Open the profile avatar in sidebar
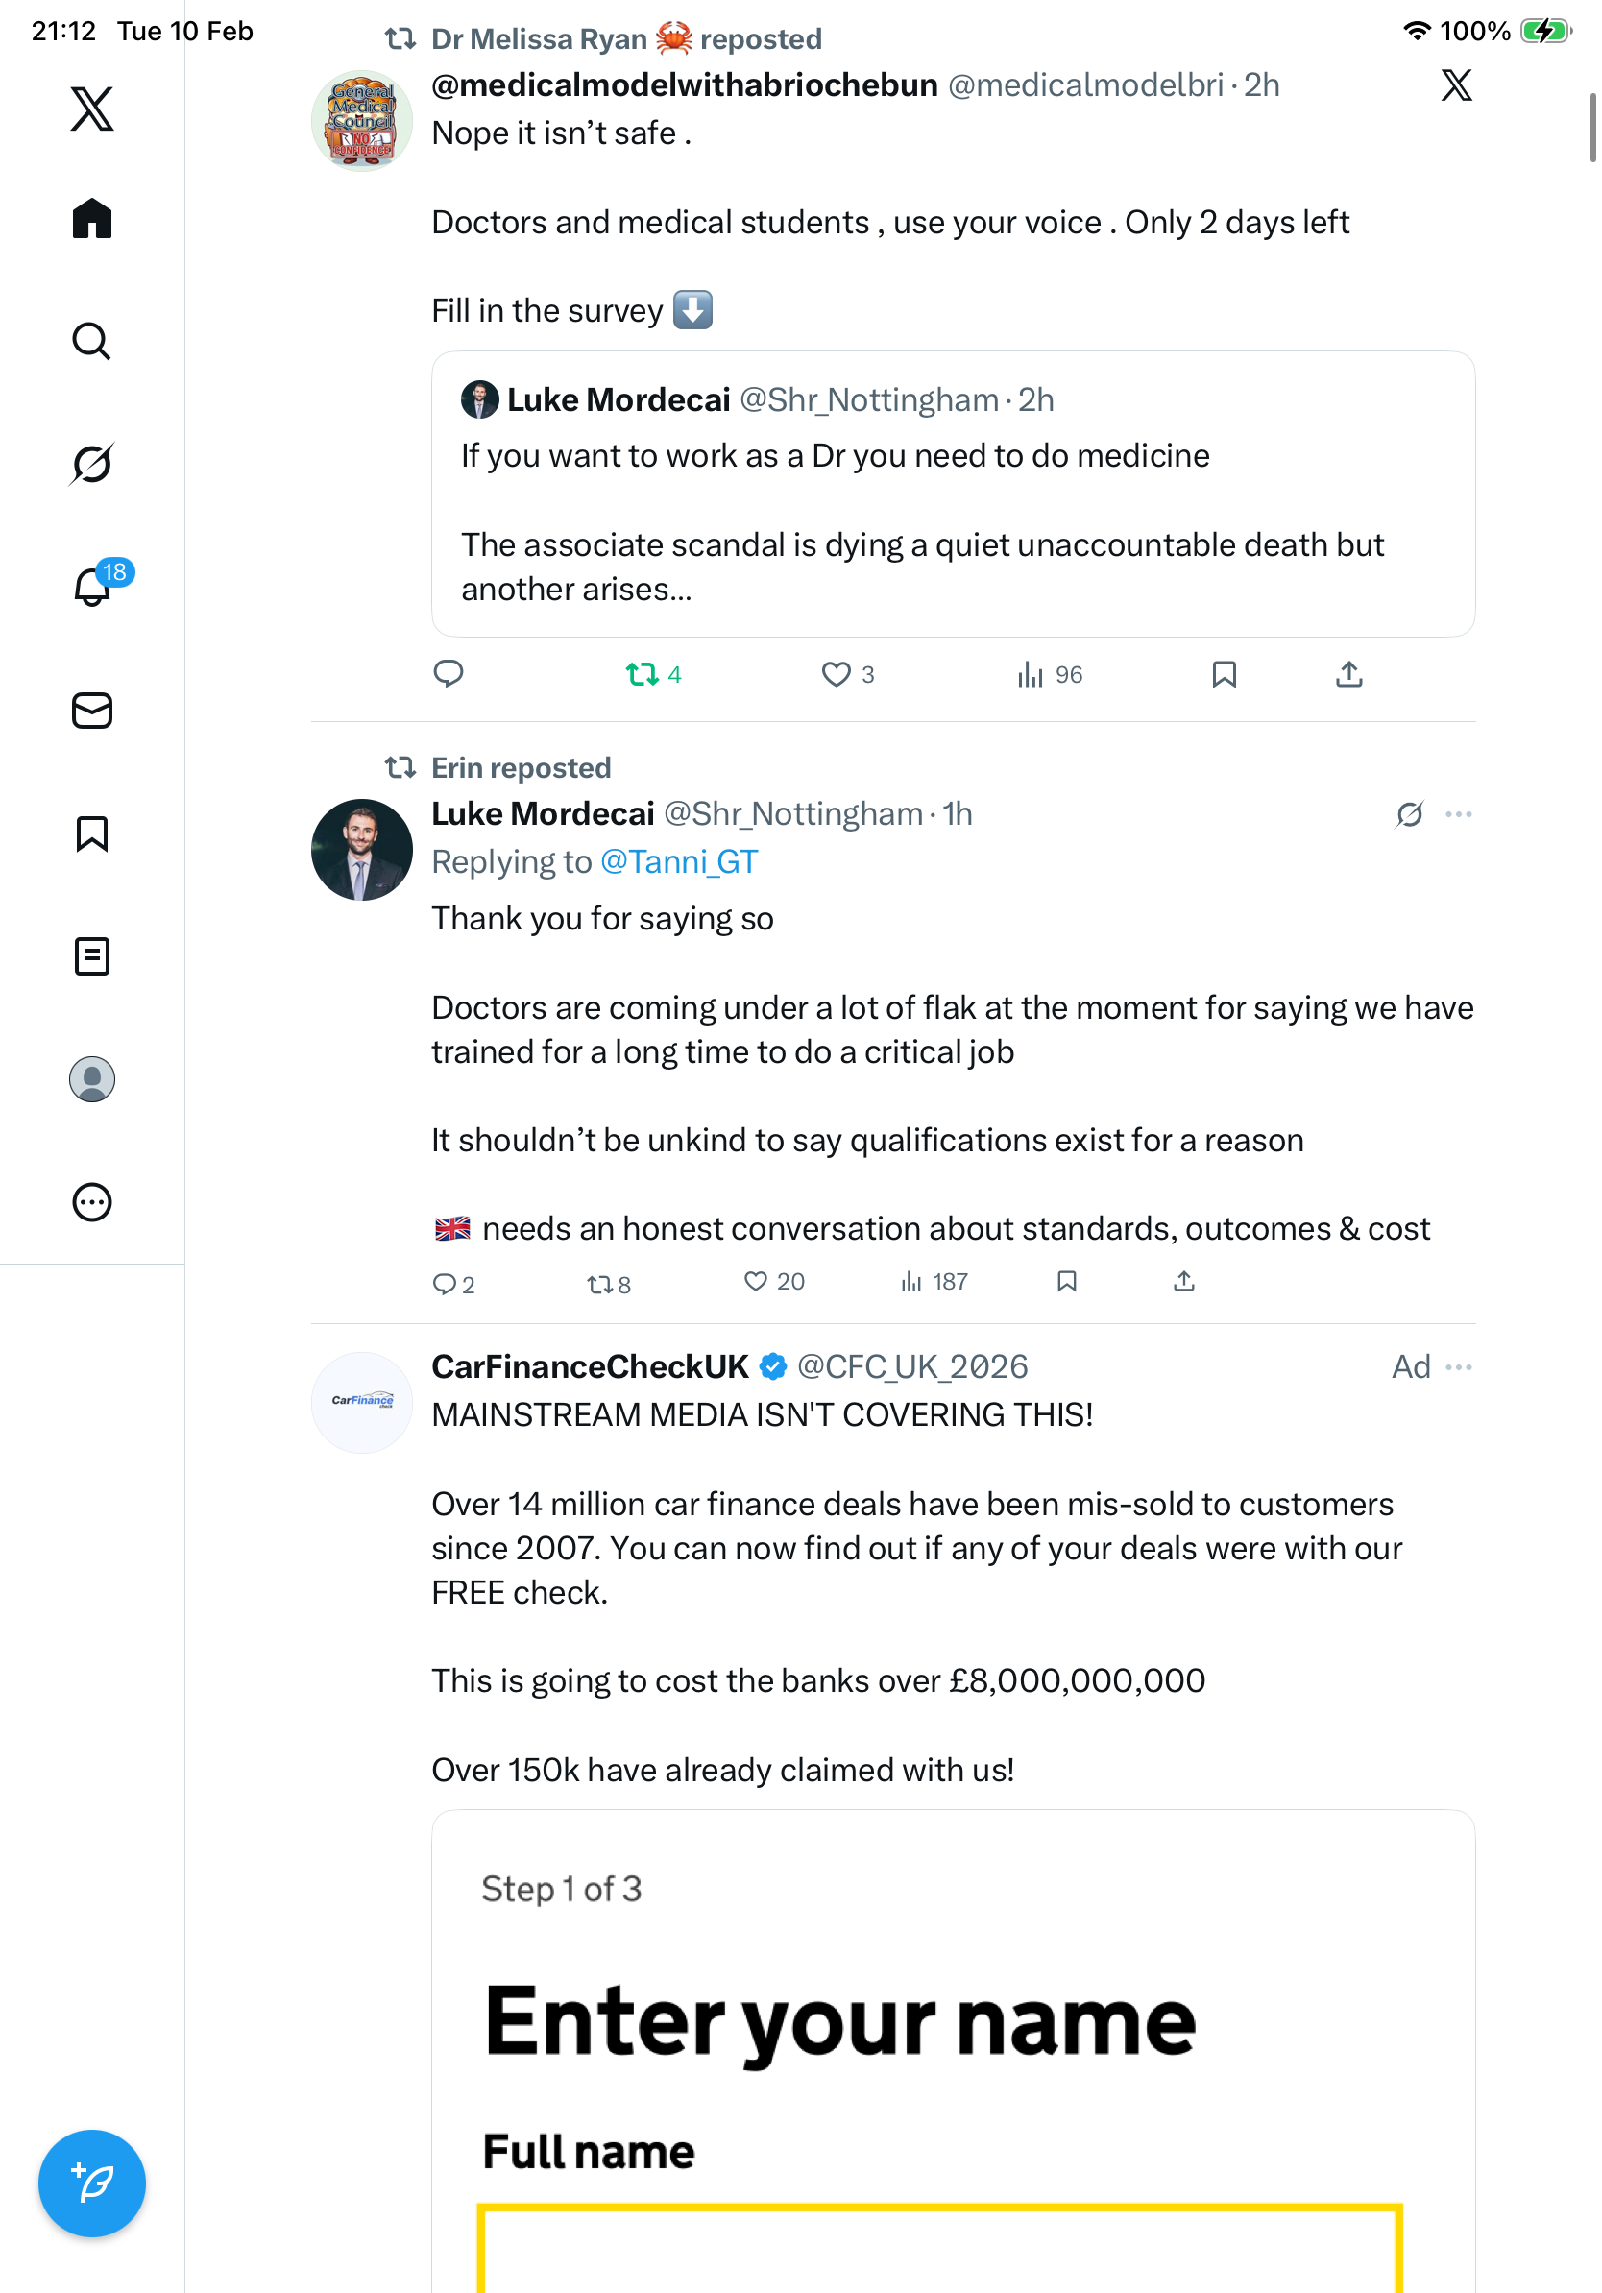Screen dimensions: 1602x2293 (x=92, y=1079)
